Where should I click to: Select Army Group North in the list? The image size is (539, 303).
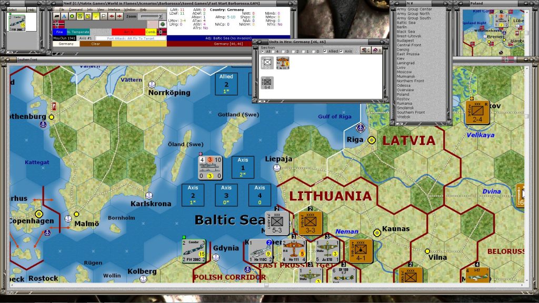(x=413, y=14)
